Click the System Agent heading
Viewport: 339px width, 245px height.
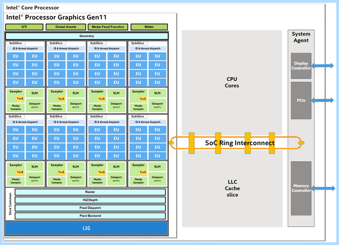301,37
